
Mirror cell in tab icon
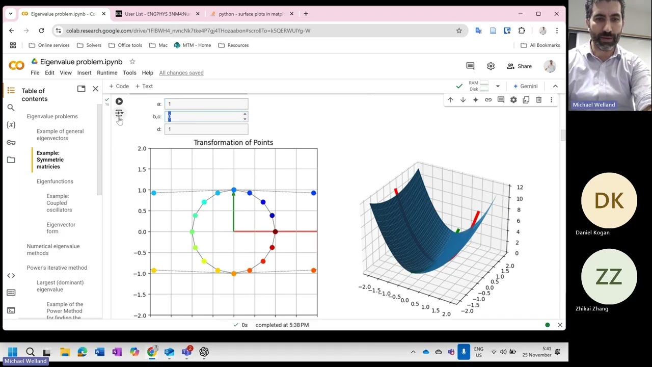526,100
